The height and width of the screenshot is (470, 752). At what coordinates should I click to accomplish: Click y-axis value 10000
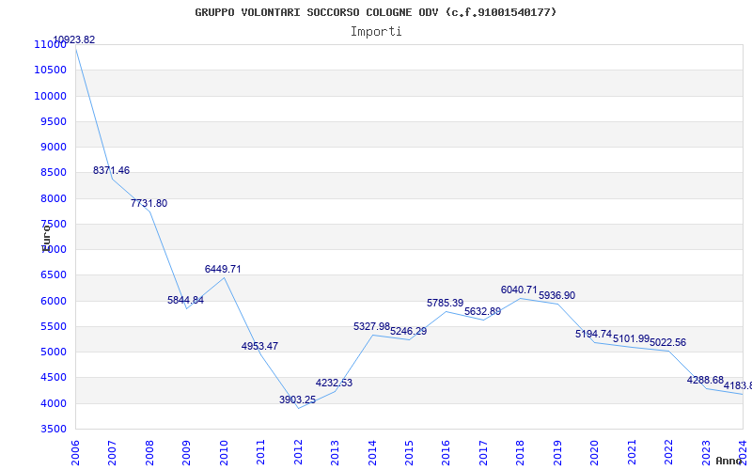pos(51,96)
